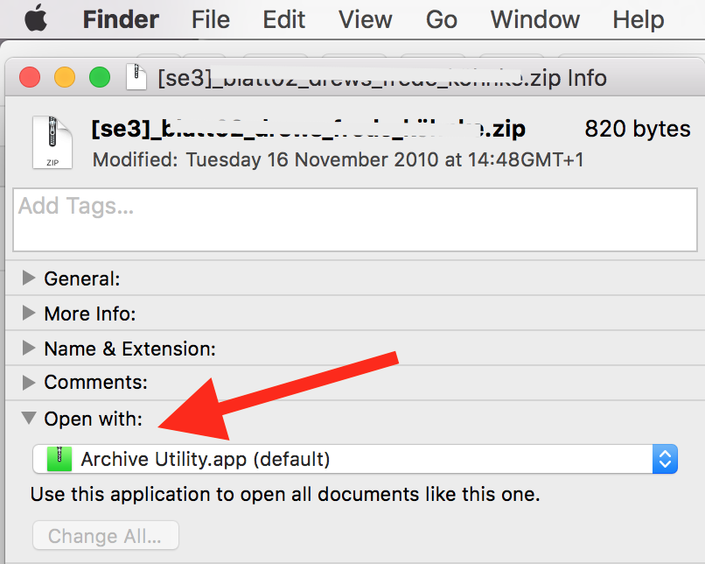The height and width of the screenshot is (564, 705).
Task: Expand the General section
Action: pos(27,278)
